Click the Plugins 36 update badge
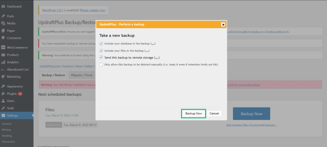This screenshot has height=147, width=327. [20, 94]
